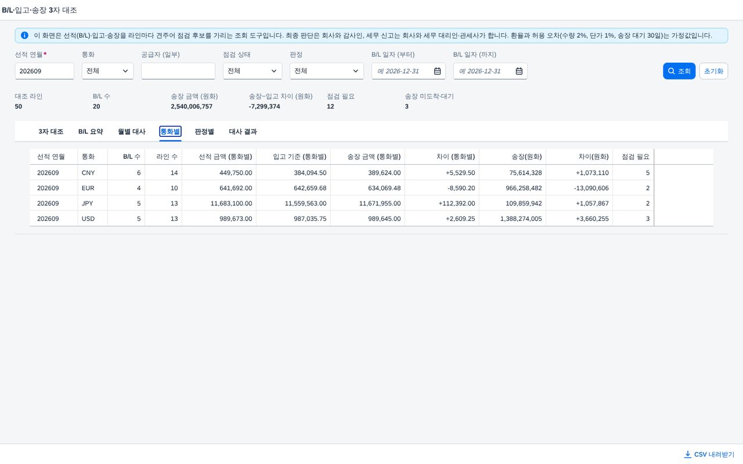The width and height of the screenshot is (743, 464).
Task: Focus the B/L 일자 (까지) date field
Action: [x=490, y=71]
